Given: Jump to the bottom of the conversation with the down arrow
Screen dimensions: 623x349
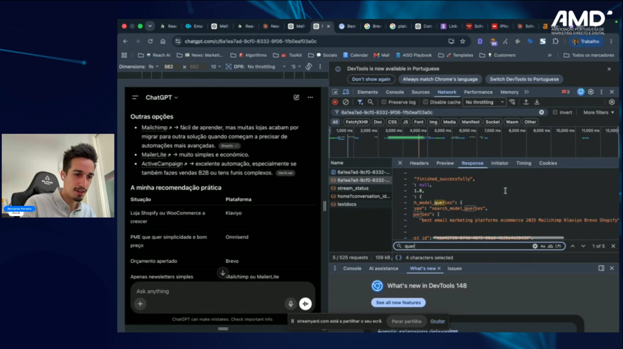Looking at the screenshot, I should coord(223,273).
